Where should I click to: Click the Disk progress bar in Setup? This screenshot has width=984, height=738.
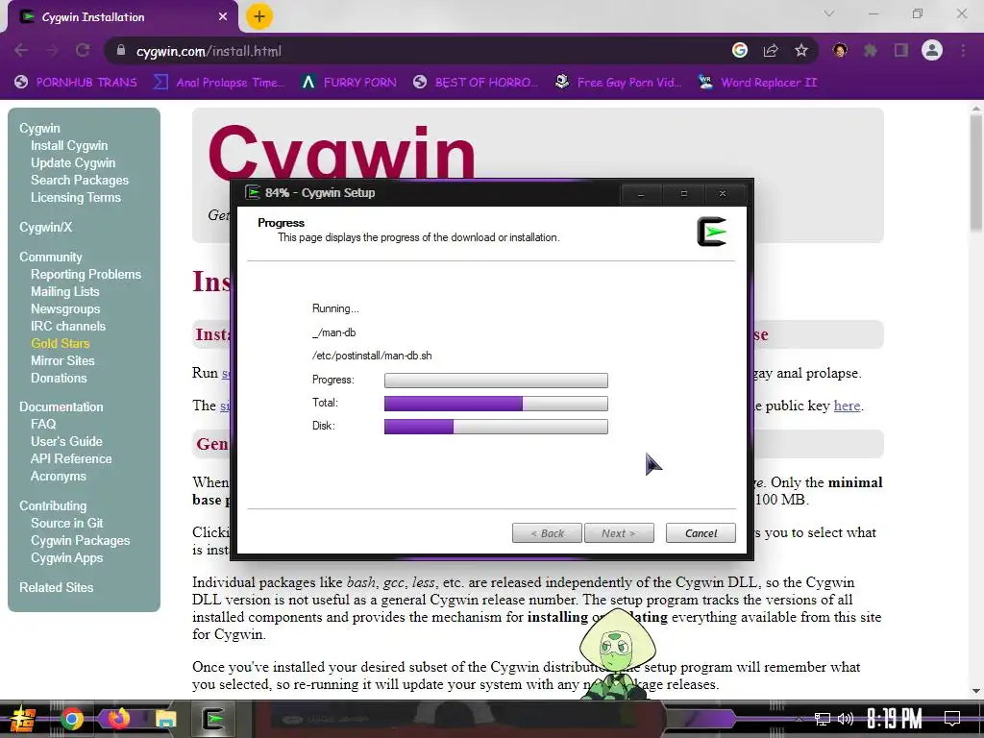point(496,426)
